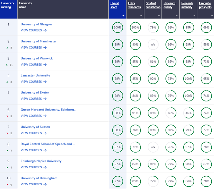Screen dimensions: 214x189
Task: Open University of Birmingham link
Action: (39, 178)
